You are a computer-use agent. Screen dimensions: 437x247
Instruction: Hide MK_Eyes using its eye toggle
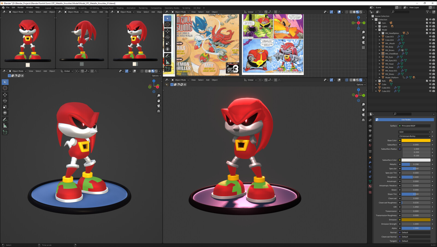(x=430, y=57)
